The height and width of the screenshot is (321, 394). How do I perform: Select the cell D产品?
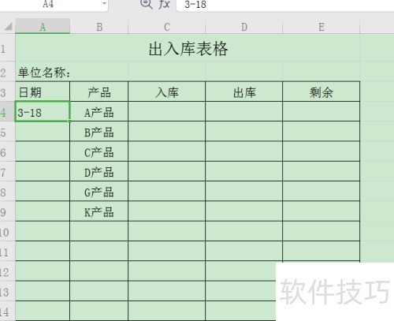99,172
